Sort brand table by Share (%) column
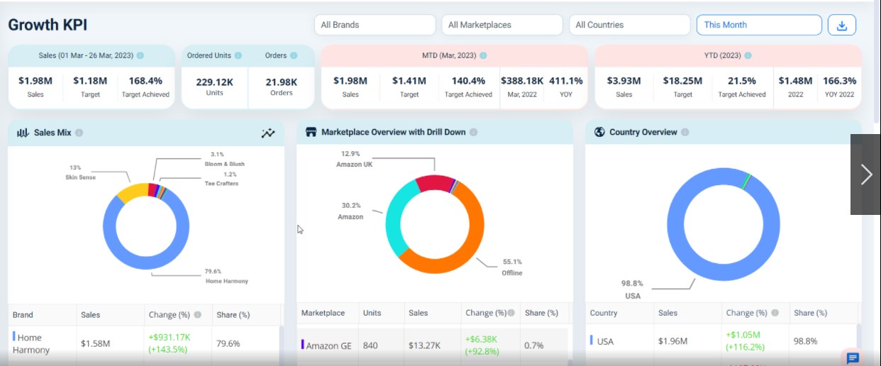881x366 pixels. click(233, 315)
